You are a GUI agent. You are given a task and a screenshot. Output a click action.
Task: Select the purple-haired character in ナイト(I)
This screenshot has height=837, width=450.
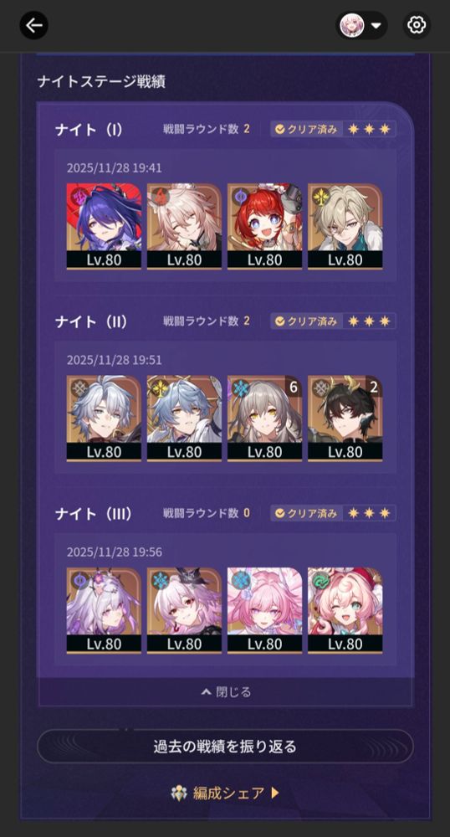point(104,226)
